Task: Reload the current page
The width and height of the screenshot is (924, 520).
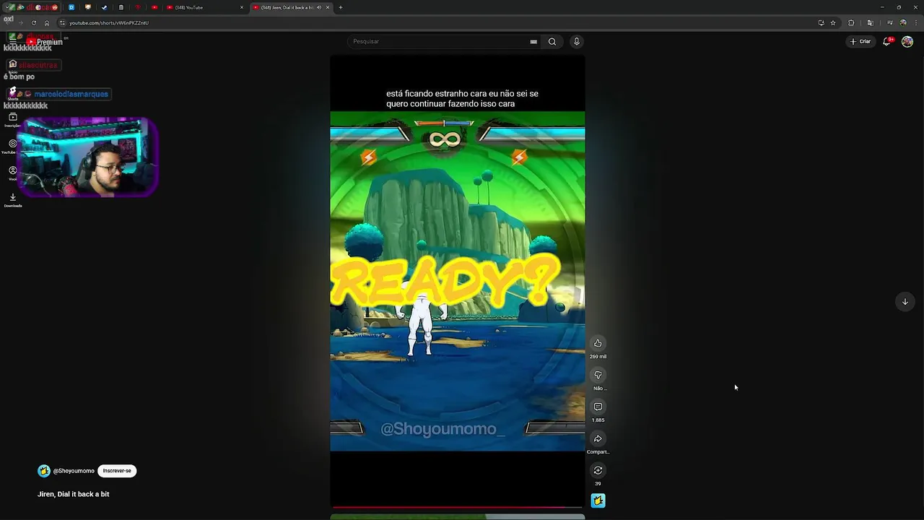Action: (x=33, y=22)
